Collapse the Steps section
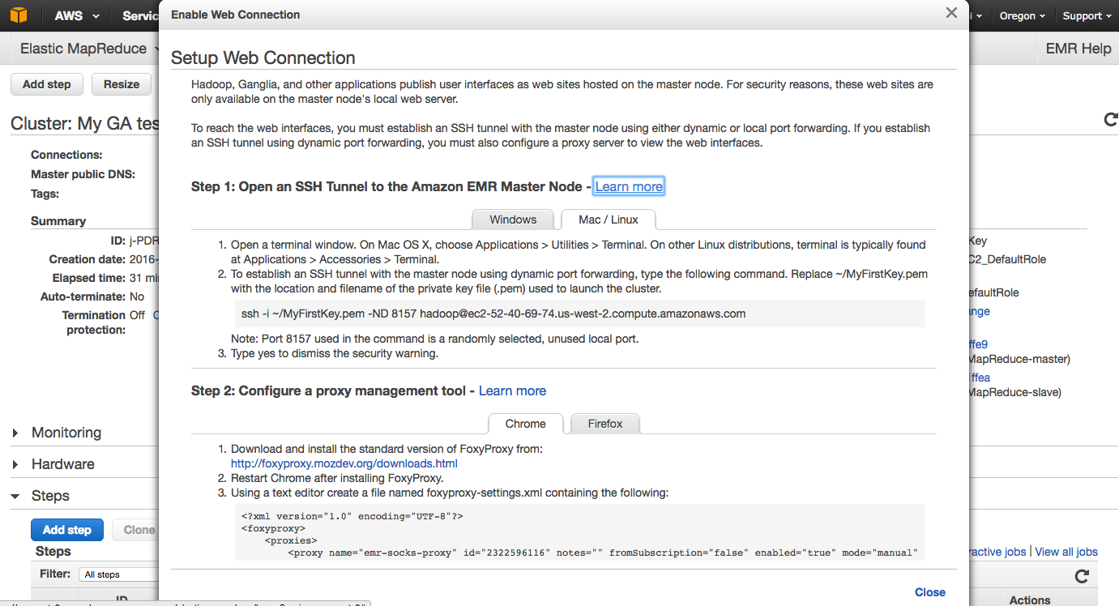Screen dimensions: 1119x606 tap(15, 496)
